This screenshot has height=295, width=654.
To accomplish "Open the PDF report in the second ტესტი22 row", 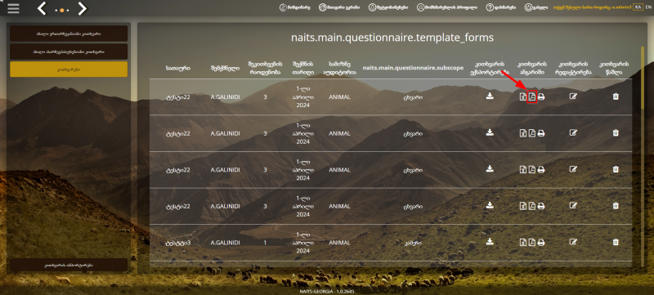I will pos(532,133).
